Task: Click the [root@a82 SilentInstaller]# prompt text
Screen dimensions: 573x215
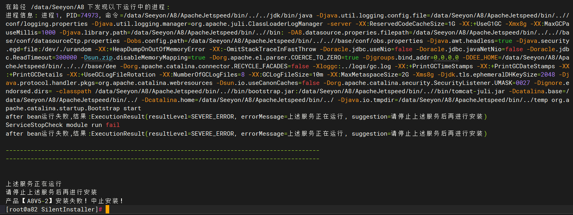Action: pos(54,209)
